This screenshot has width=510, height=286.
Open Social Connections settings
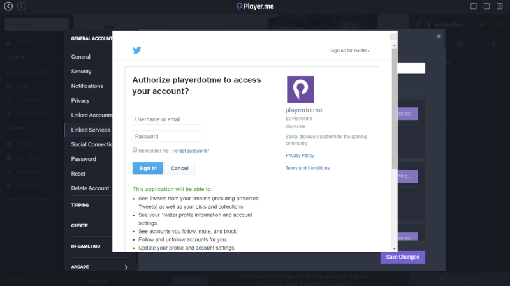pyautogui.click(x=91, y=144)
